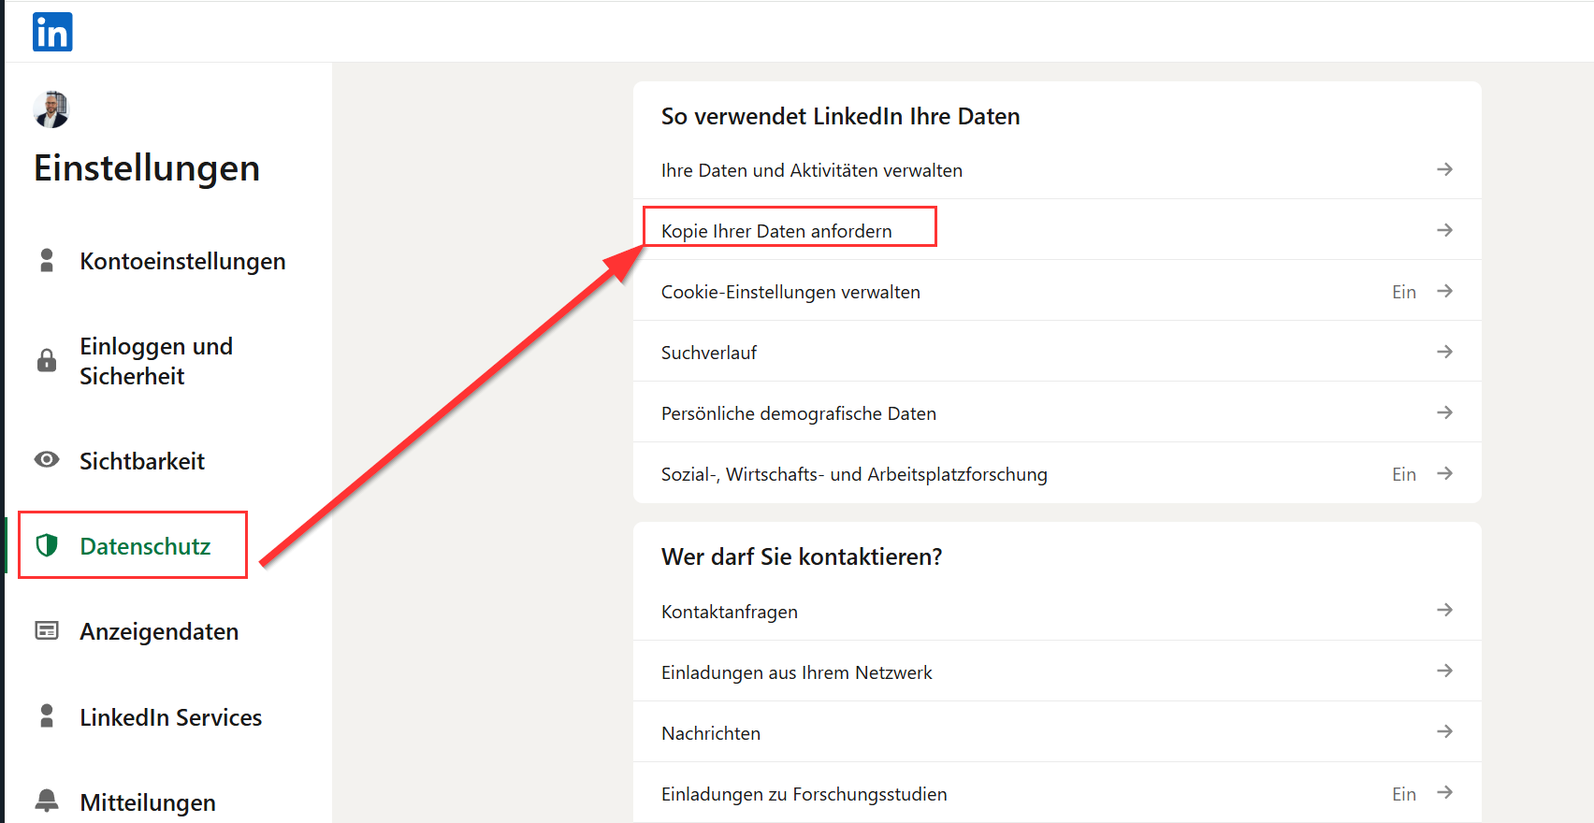Click the LinkedIn logo icon
This screenshot has height=823, width=1594.
(x=52, y=32)
